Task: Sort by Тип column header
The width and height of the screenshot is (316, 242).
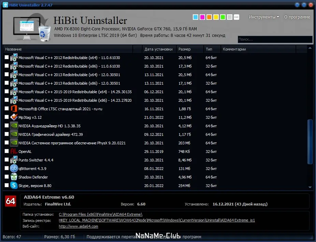Action: click(212, 49)
